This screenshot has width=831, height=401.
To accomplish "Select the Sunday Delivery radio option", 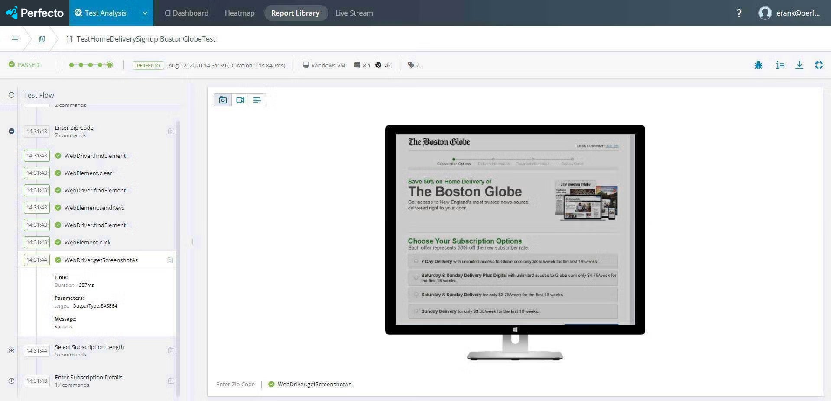I will click(x=416, y=311).
